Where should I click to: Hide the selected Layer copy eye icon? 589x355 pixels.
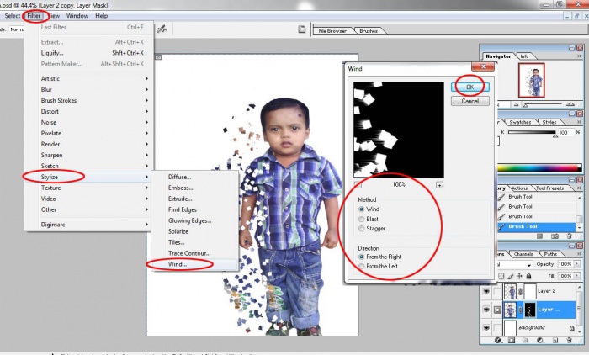[486, 310]
